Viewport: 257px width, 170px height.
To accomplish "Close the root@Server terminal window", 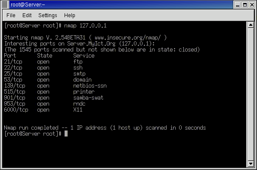I will tap(252, 5).
